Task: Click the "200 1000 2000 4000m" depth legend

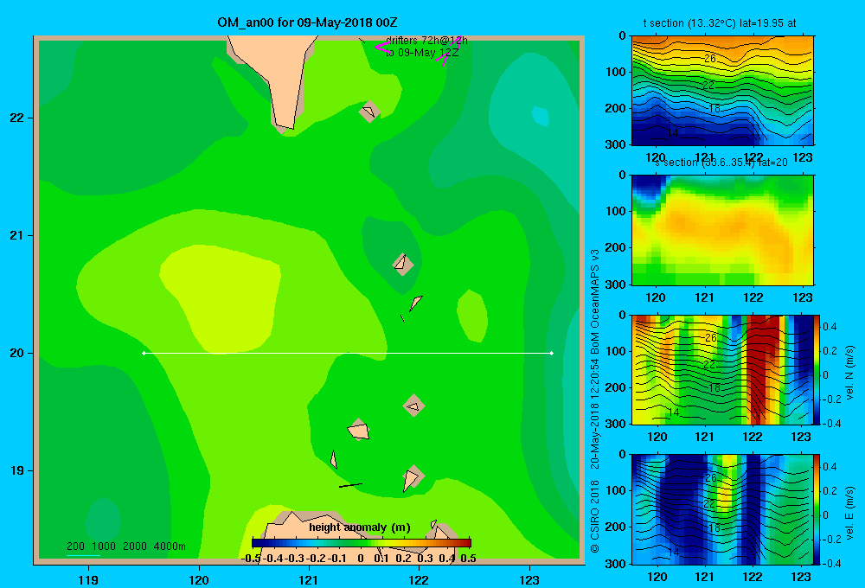Action: 125,546
